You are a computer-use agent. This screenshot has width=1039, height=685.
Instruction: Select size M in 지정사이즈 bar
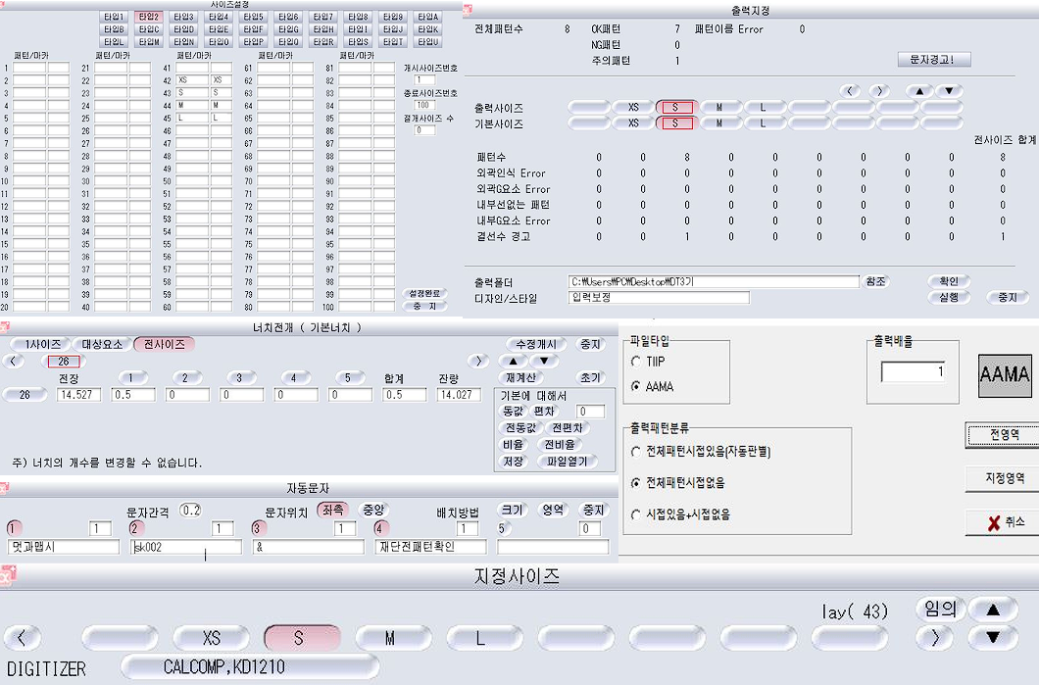389,639
